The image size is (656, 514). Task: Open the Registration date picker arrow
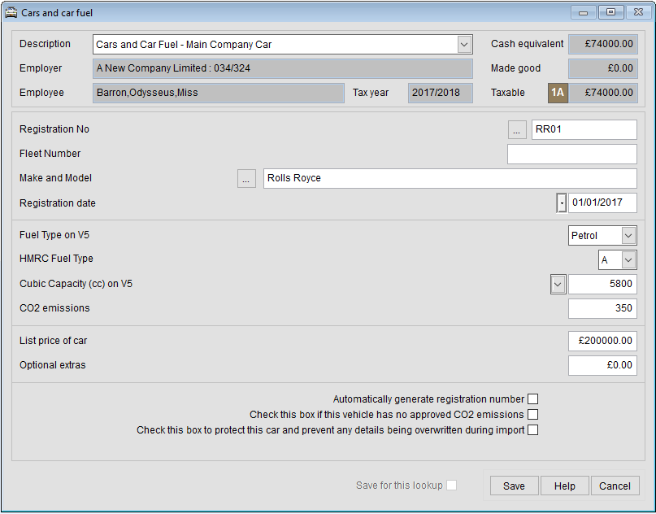coord(561,202)
